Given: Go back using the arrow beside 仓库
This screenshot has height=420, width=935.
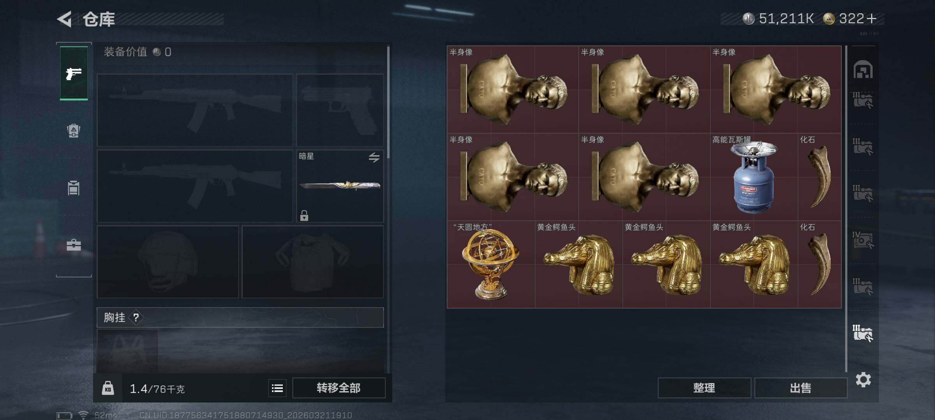Looking at the screenshot, I should coord(65,19).
